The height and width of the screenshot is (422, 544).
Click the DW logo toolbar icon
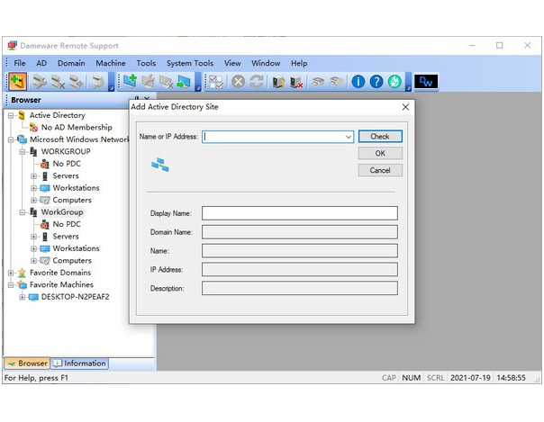coord(426,82)
